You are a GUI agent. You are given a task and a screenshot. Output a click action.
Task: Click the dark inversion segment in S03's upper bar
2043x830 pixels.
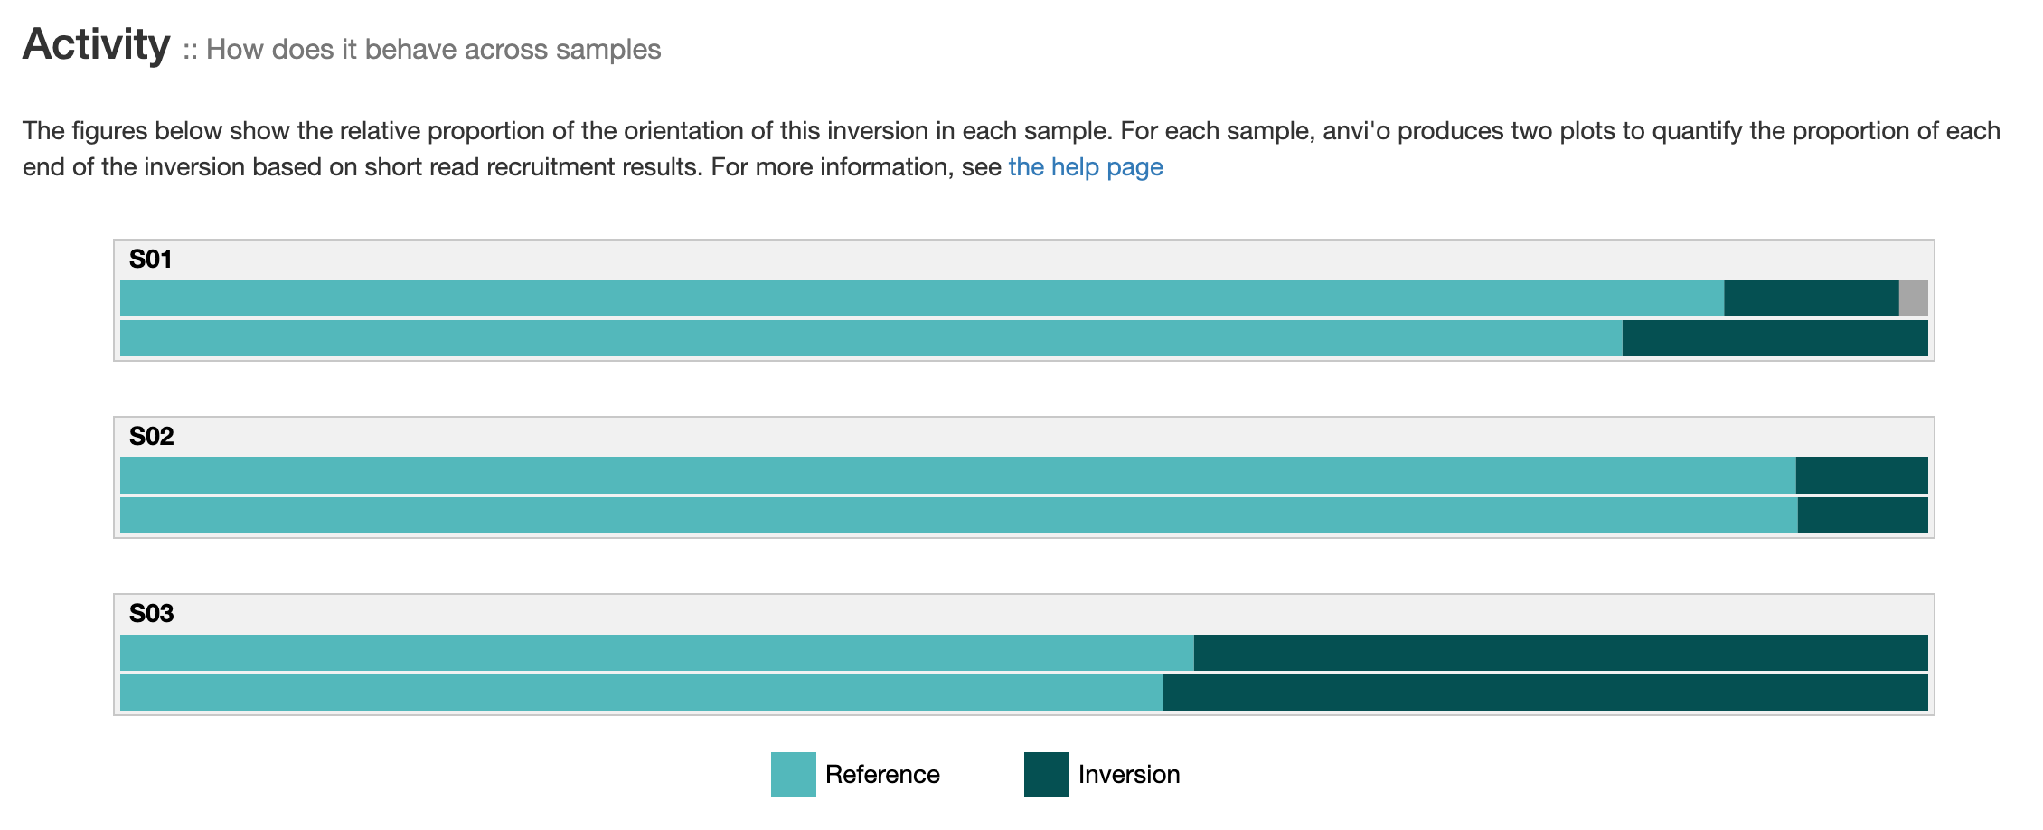[1560, 653]
